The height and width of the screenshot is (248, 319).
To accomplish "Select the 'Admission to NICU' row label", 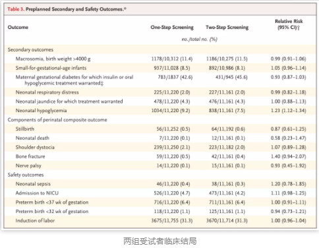I will (37, 193).
